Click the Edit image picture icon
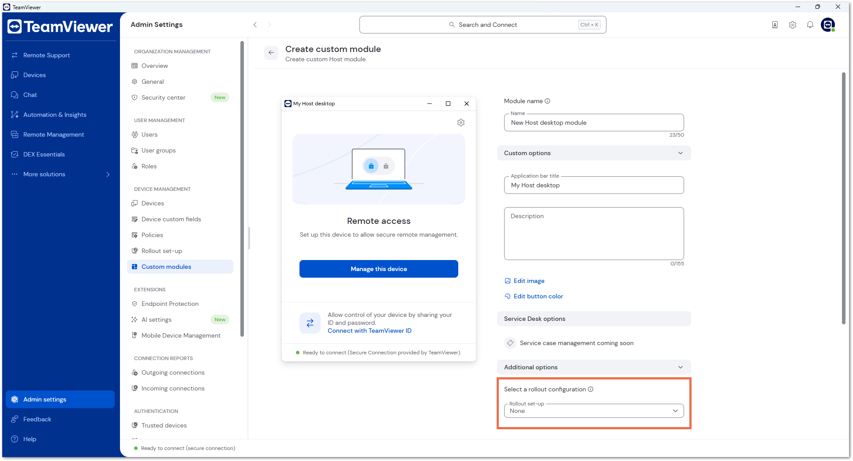Viewport: 853px width, 461px height. (x=508, y=281)
